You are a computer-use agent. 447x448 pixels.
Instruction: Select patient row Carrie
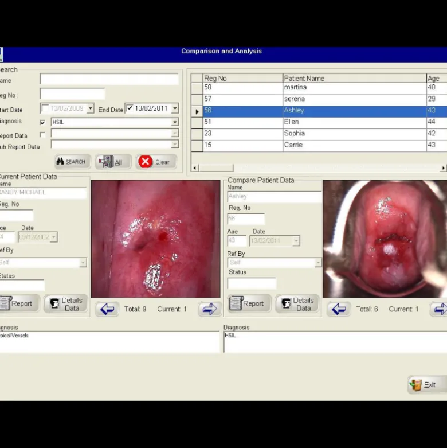click(x=319, y=146)
